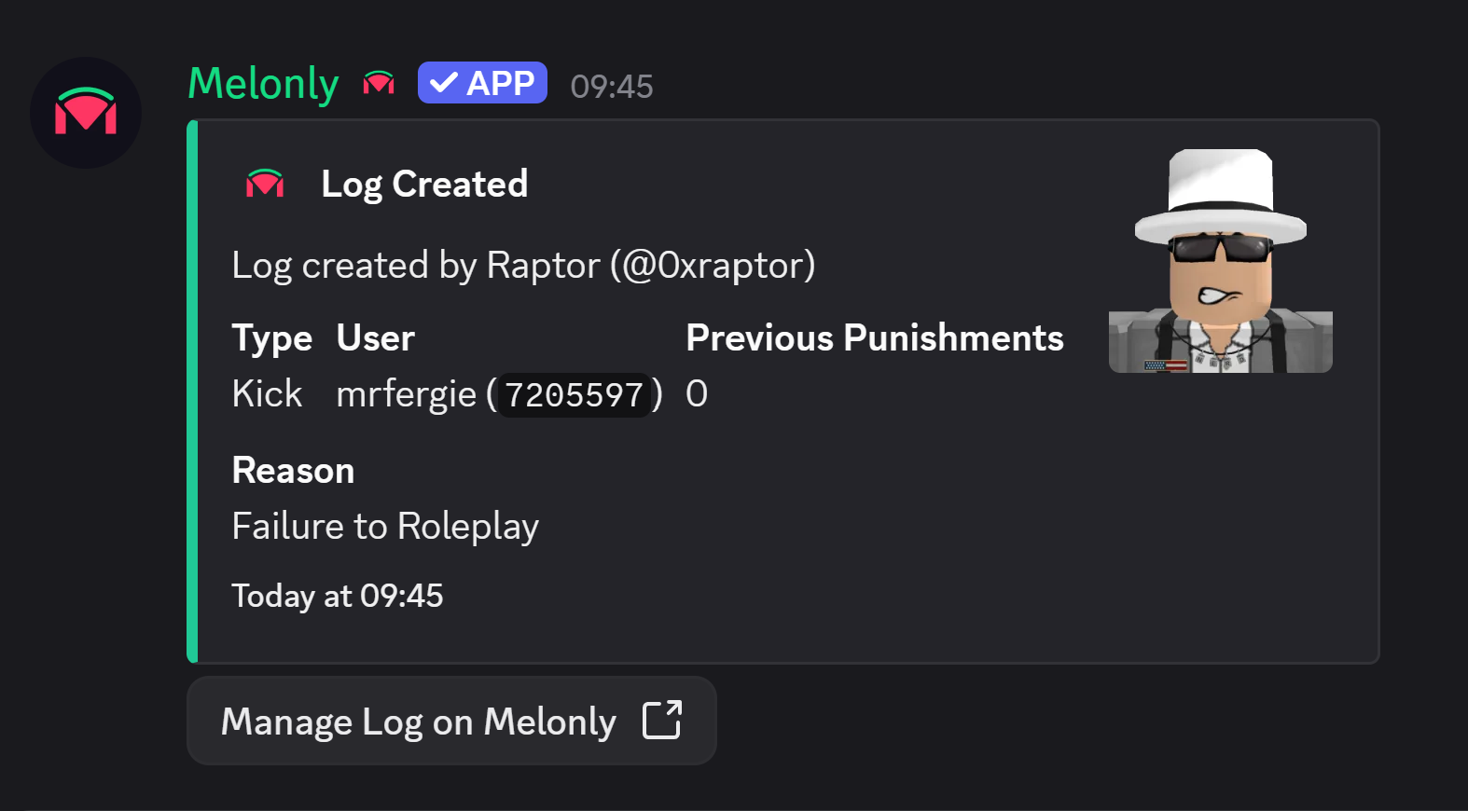Click the Failure to Roleplay reason text
The height and width of the screenshot is (811, 1468).
click(x=384, y=526)
